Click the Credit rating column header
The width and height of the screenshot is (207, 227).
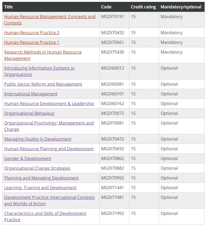[143, 7]
